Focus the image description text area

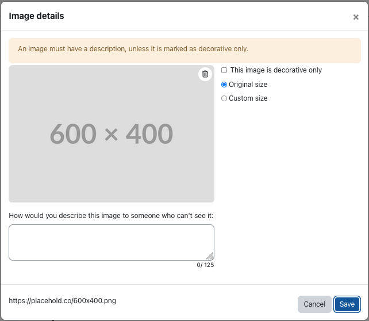click(112, 242)
